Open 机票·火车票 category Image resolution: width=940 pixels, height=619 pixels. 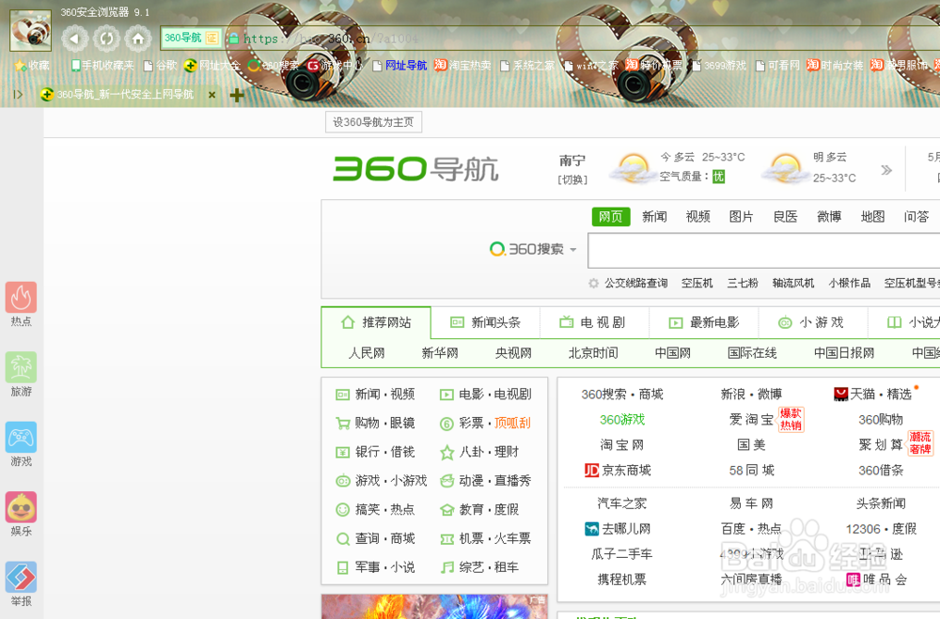(486, 538)
